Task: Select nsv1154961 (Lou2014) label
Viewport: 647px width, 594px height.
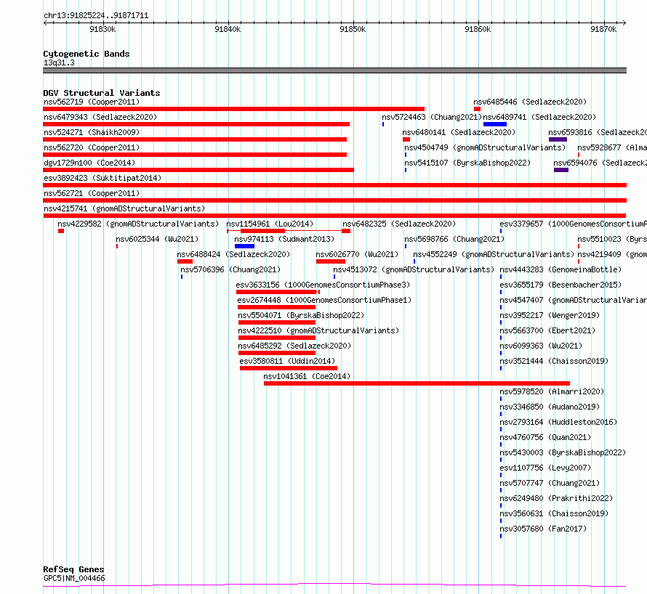Action: [x=270, y=224]
